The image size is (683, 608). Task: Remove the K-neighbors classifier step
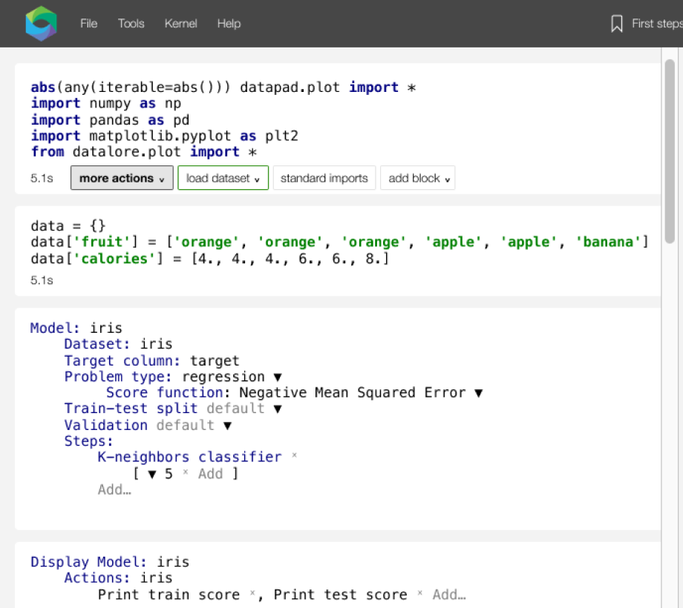[x=295, y=456]
